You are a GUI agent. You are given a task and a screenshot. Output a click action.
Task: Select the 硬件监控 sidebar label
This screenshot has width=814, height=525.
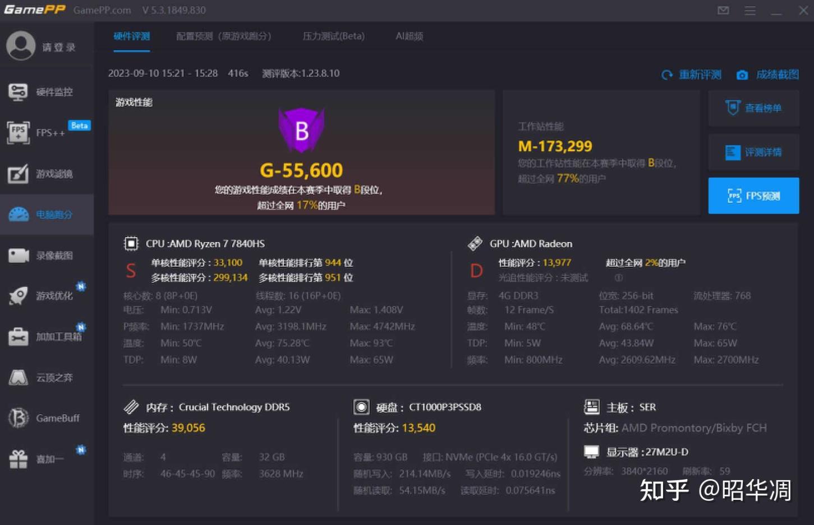(x=54, y=92)
